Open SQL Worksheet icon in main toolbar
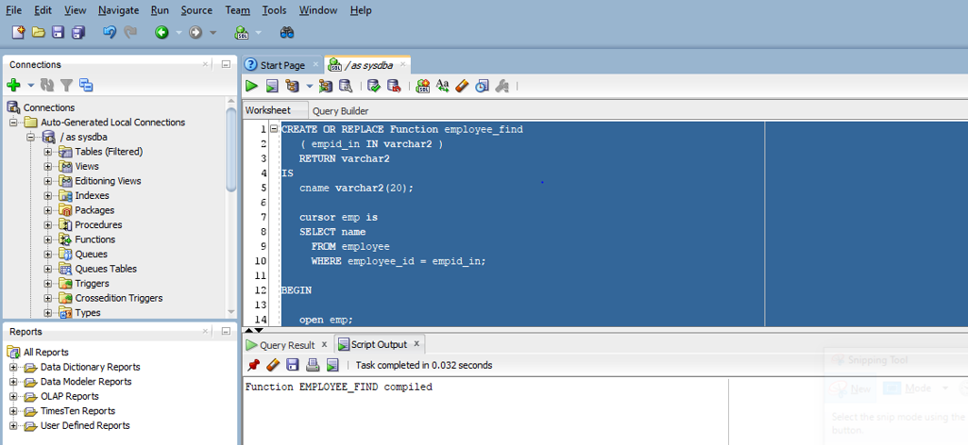Image resolution: width=968 pixels, height=445 pixels. click(x=242, y=32)
